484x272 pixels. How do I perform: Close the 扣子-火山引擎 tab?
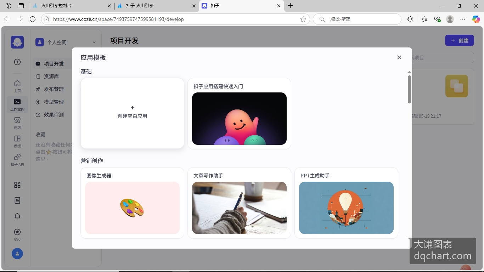pyautogui.click(x=194, y=6)
